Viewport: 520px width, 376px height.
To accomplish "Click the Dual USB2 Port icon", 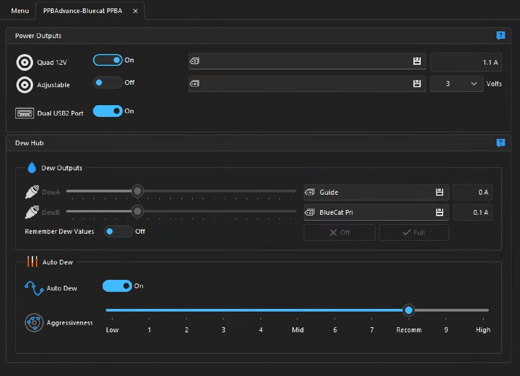I will 25,113.
